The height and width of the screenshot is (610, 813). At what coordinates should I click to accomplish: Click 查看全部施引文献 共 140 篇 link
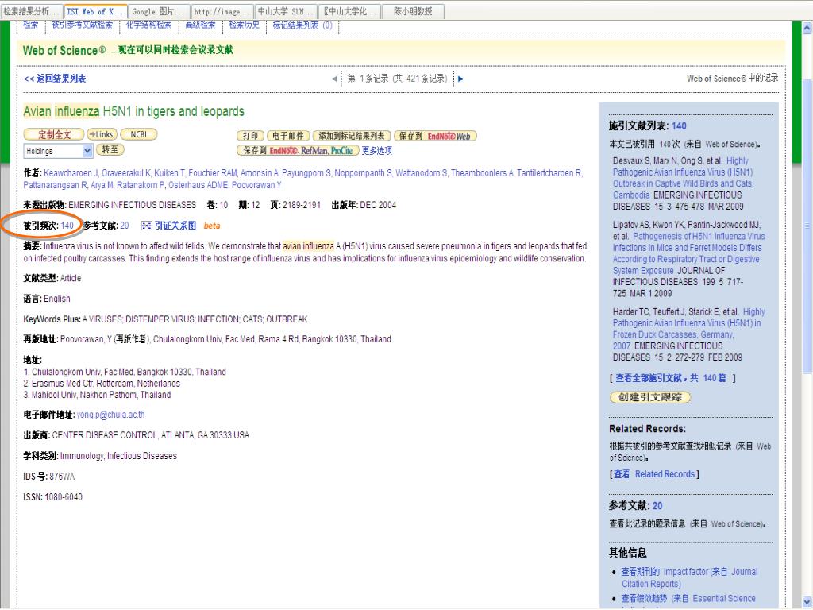tap(670, 378)
